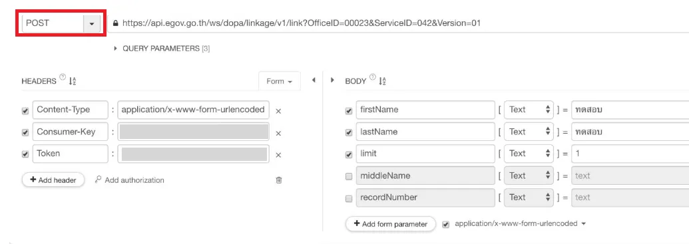Collapse the body panel with right arrow
Viewport: 689px width, 244px height.
332,80
